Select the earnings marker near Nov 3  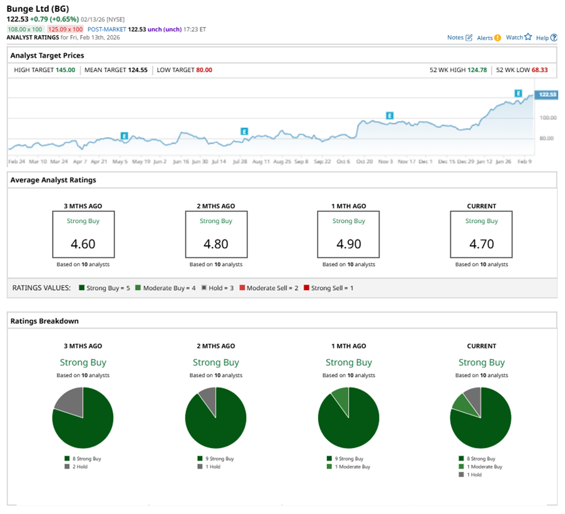pos(390,115)
